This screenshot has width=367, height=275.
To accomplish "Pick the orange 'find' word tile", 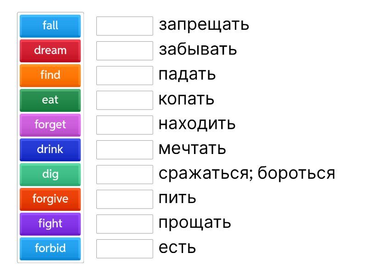I will [x=50, y=75].
